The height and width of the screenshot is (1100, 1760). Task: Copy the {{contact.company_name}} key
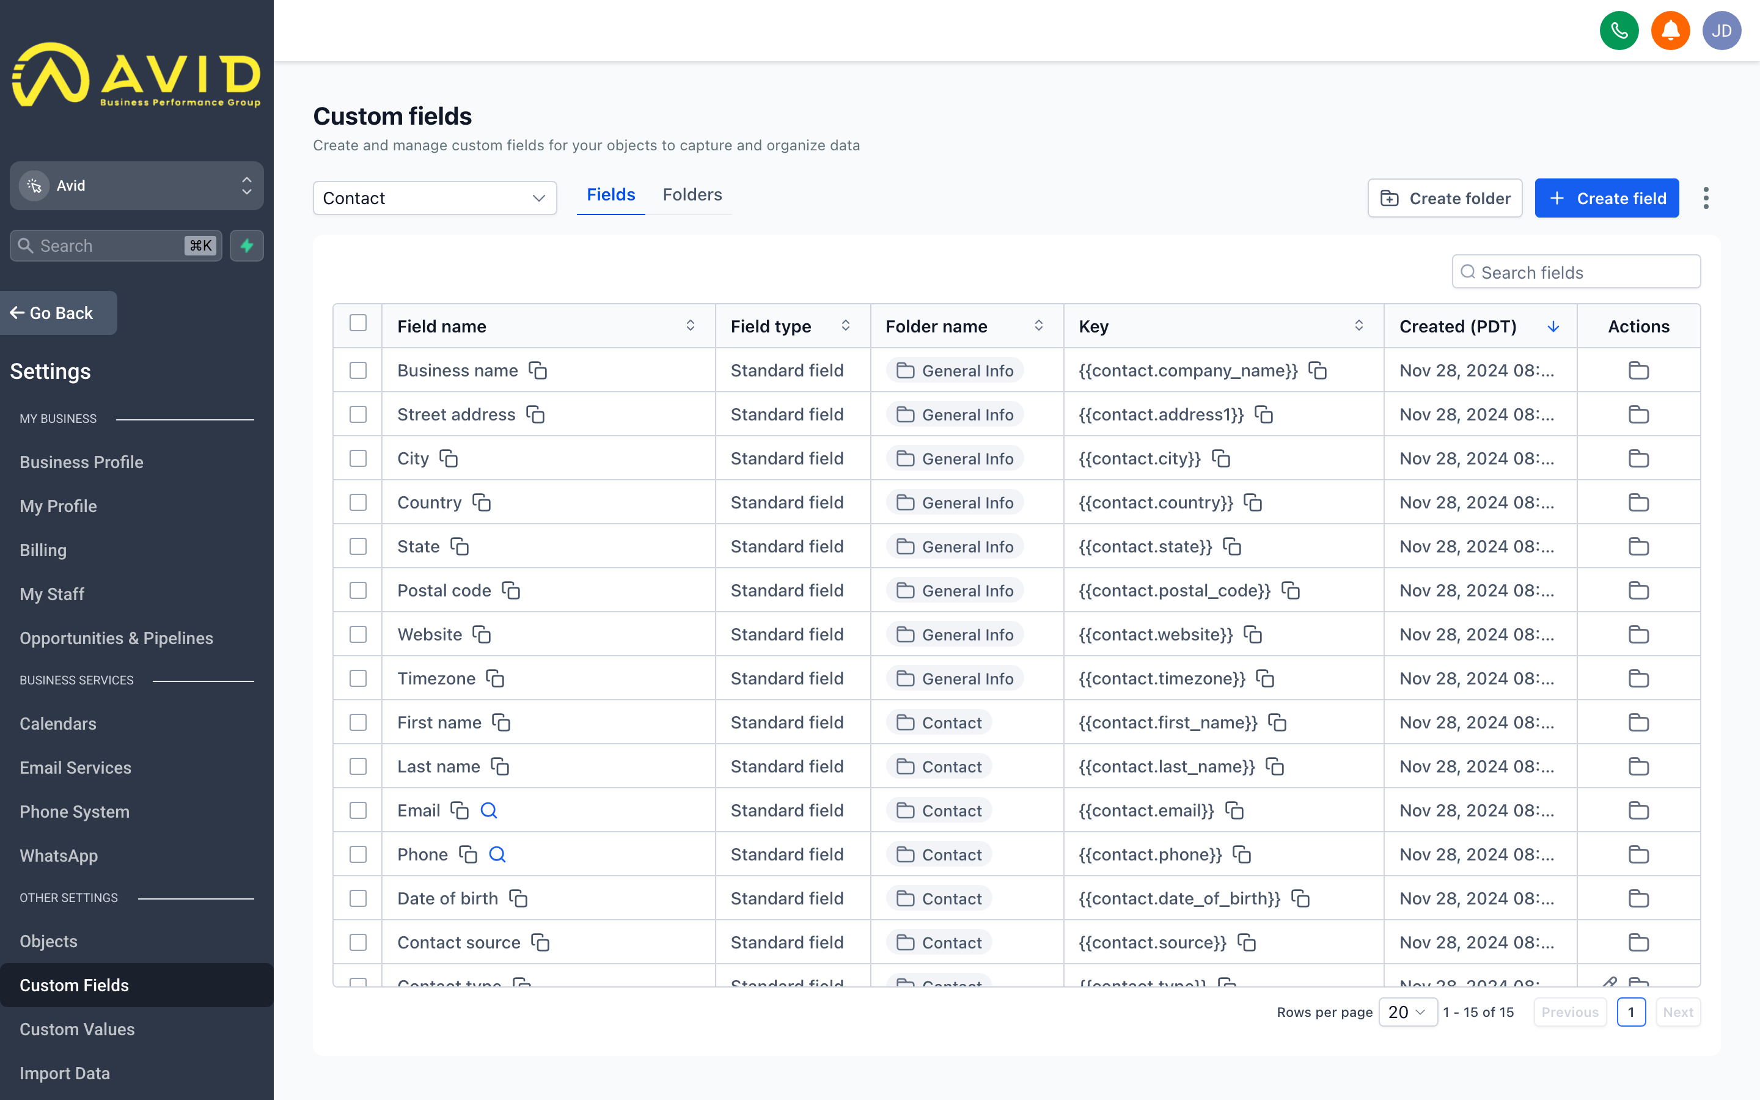[1317, 370]
